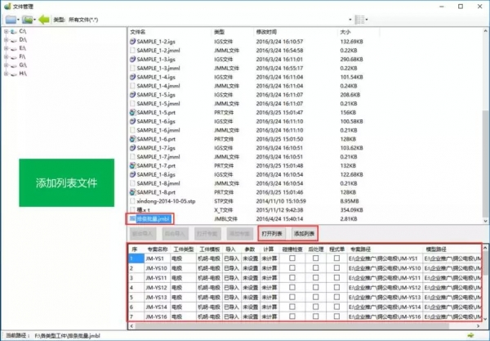Toggle the 后处理 checkbox for JM-YS10

pyautogui.click(x=315, y=267)
